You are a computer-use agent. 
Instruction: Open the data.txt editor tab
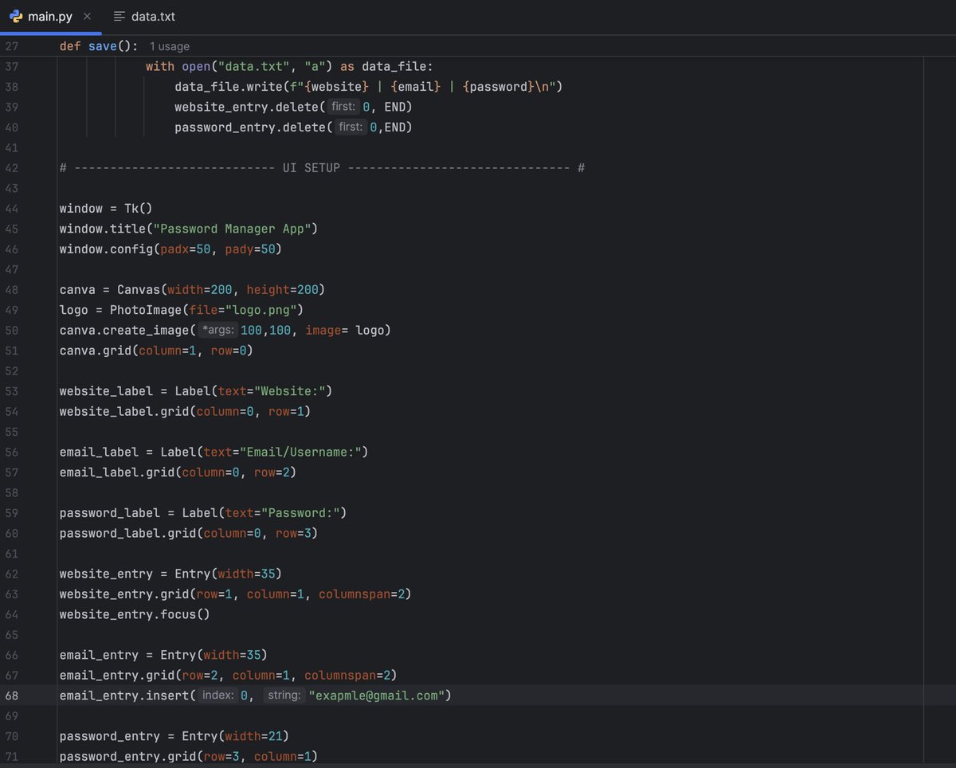144,16
